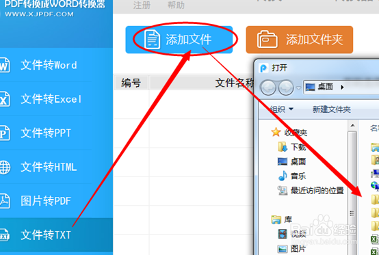379x255 pixels.
Task: Open the 组织 dropdown menu
Action: coord(282,109)
